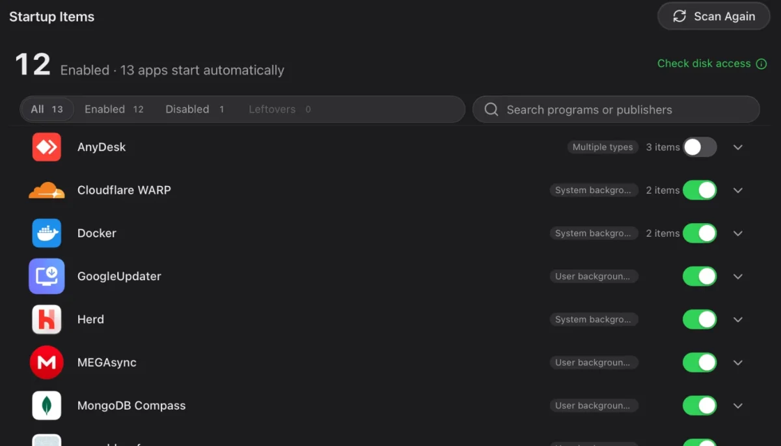The height and width of the screenshot is (446, 781).
Task: Click the 13 apps start automatically text
Action: 202,70
